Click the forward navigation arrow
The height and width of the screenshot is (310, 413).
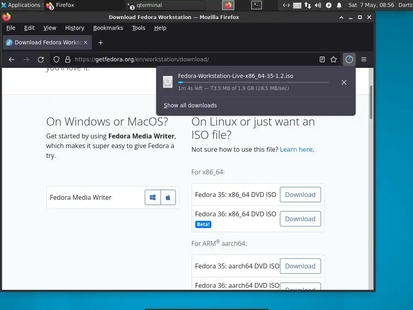coord(26,60)
